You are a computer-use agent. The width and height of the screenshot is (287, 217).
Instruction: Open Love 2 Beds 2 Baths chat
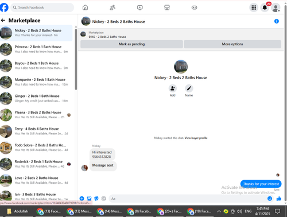coord(36,180)
